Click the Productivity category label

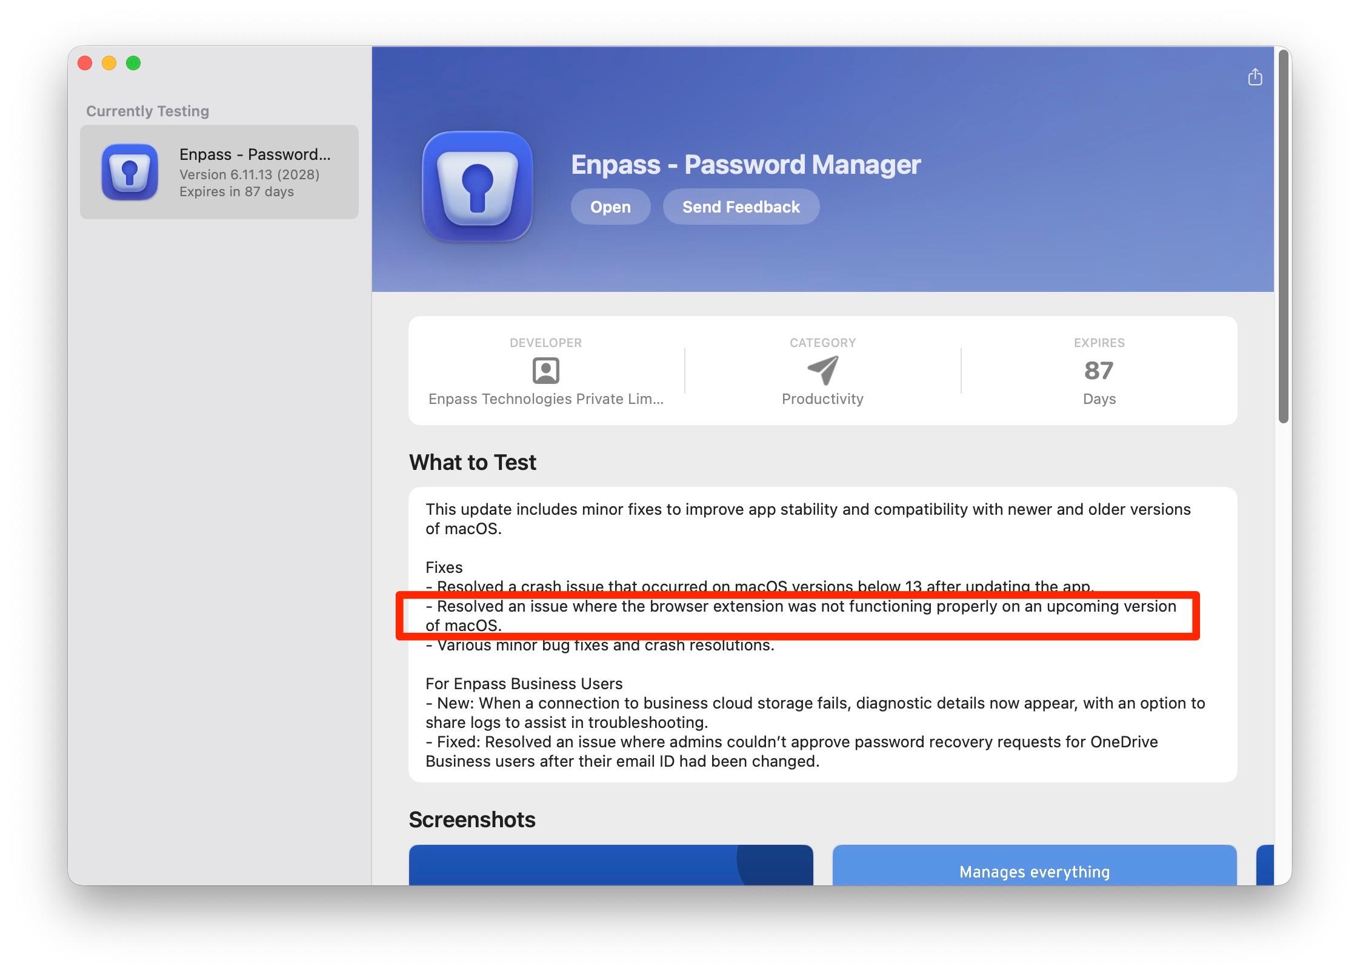(x=822, y=399)
